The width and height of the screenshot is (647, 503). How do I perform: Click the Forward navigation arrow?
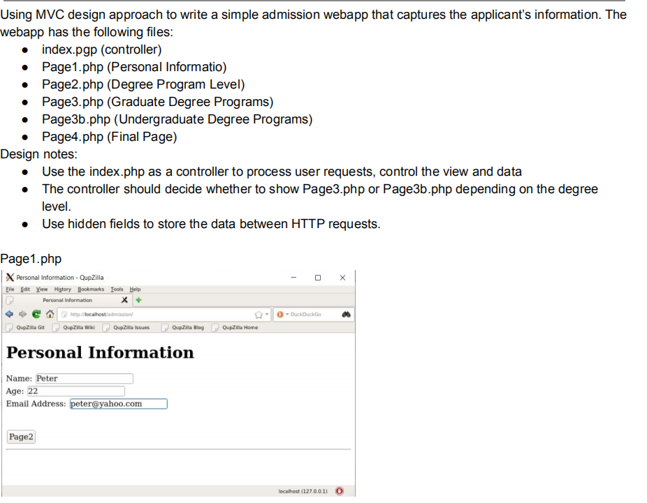[22, 314]
